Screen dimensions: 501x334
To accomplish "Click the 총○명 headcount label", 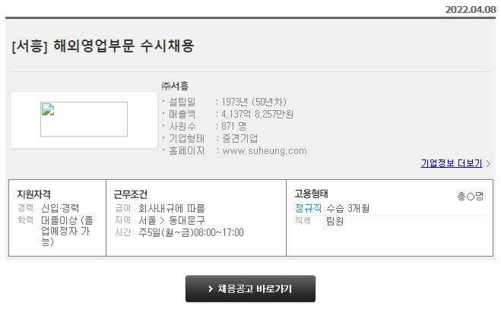I will 471,196.
